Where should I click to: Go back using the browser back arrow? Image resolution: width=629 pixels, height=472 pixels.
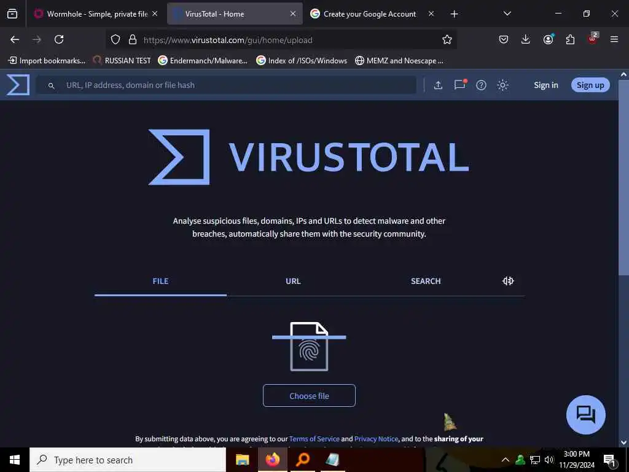click(15, 39)
